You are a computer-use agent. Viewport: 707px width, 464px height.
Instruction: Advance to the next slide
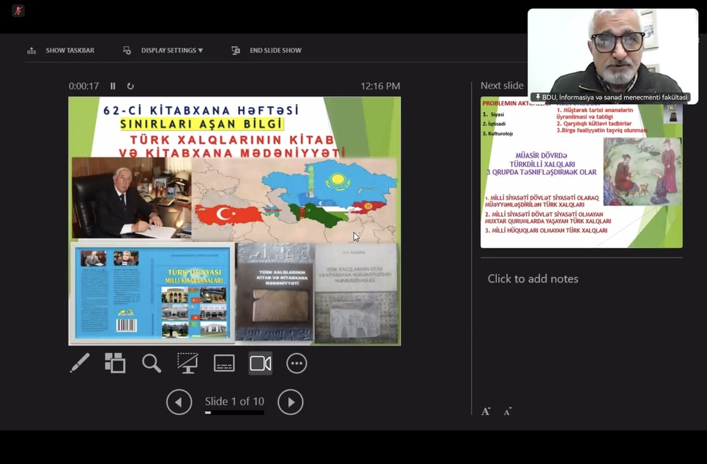click(x=290, y=402)
